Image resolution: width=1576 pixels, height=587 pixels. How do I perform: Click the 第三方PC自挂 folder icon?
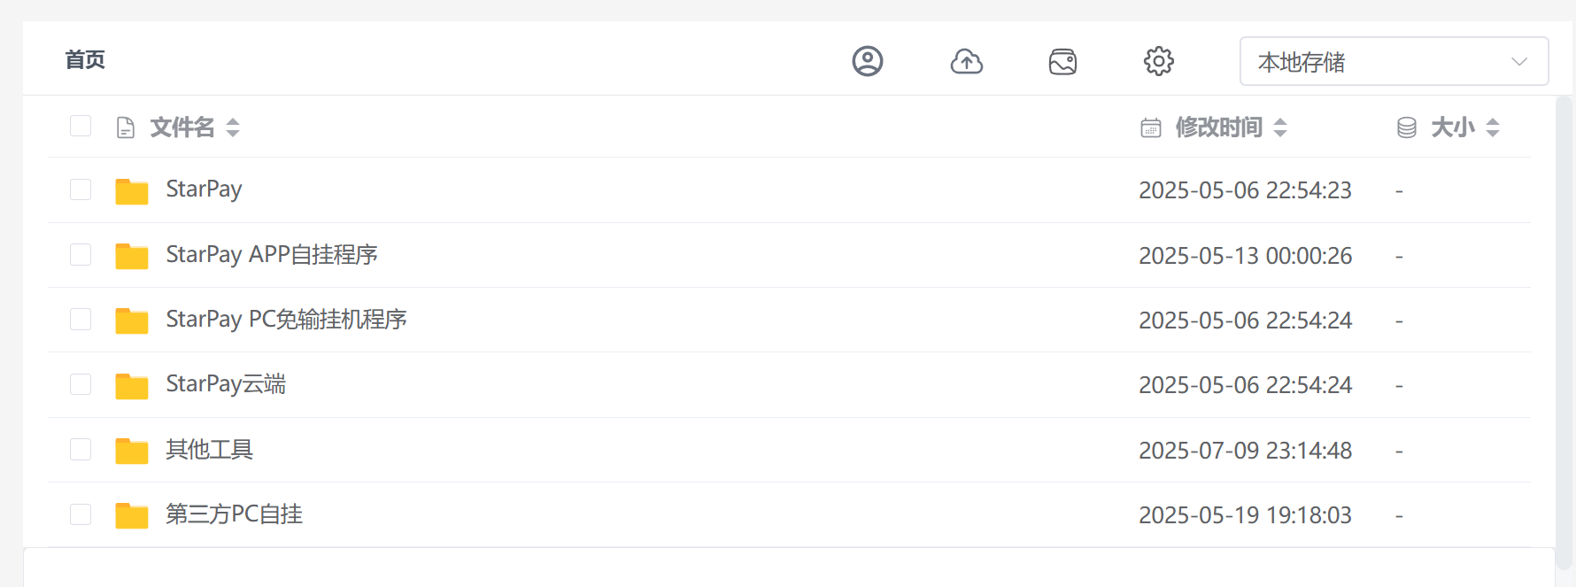pyautogui.click(x=132, y=515)
